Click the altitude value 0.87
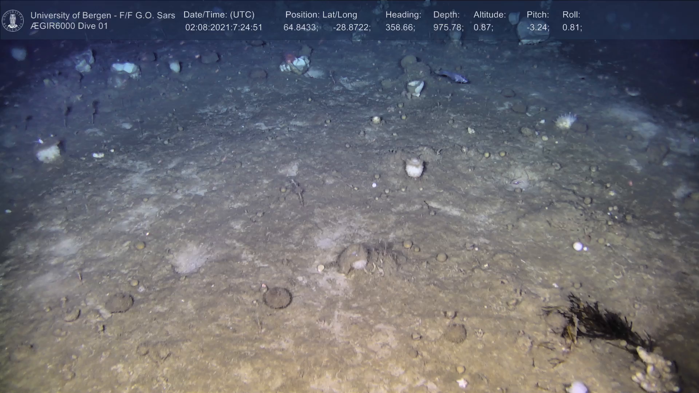Screen dimensions: 699x393 (x=483, y=28)
